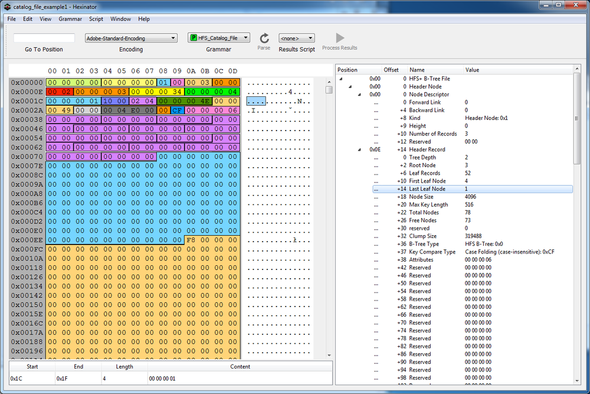Open the Results Script dropdown

click(297, 38)
